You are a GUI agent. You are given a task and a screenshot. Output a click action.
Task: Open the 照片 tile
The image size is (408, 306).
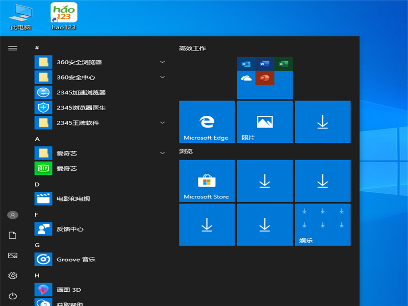coord(265,122)
